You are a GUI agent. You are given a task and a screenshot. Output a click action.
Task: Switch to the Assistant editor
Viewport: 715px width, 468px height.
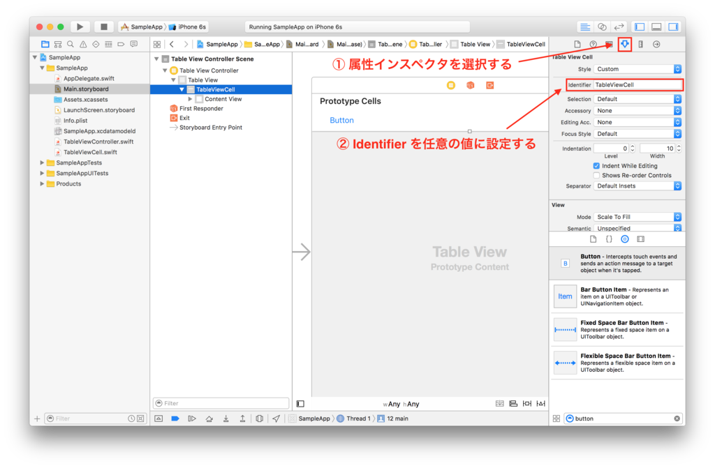pos(602,27)
